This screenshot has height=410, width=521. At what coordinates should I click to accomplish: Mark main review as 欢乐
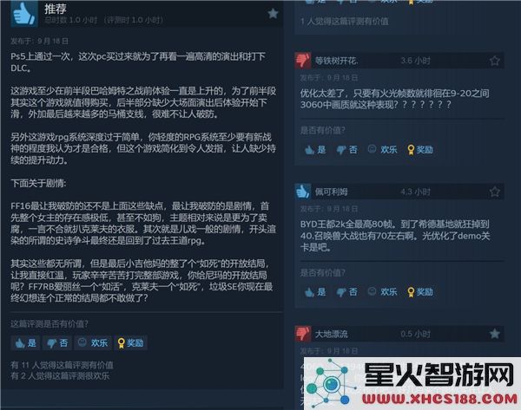click(x=93, y=342)
